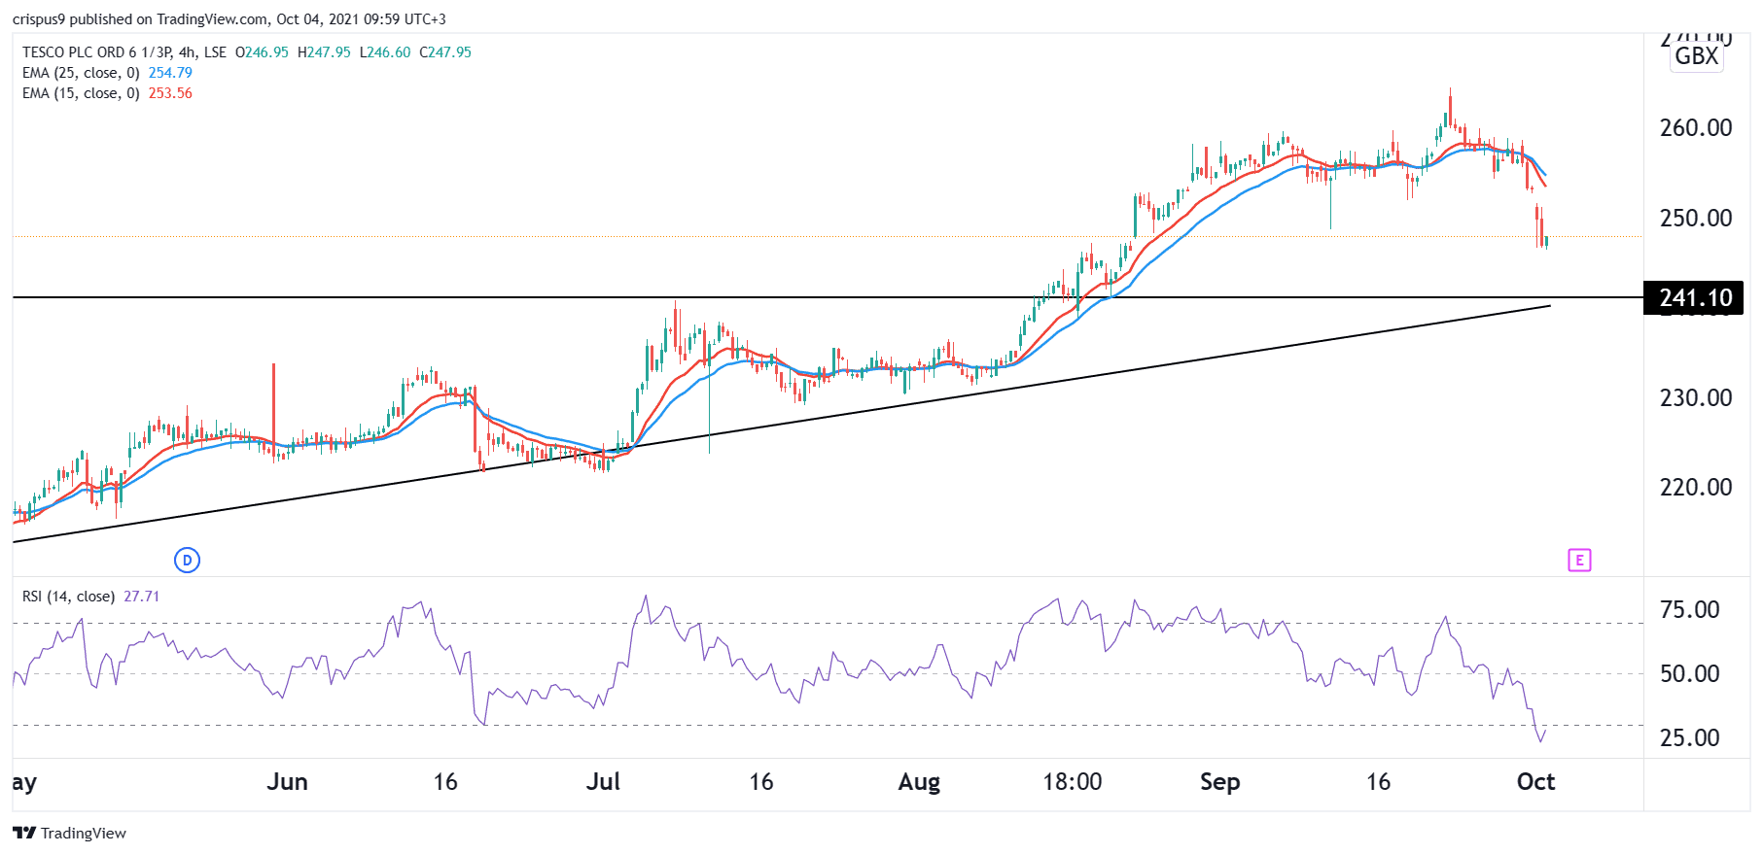Click the 220.00 price axis label
This screenshot has height=854, width=1763.
point(1695,487)
